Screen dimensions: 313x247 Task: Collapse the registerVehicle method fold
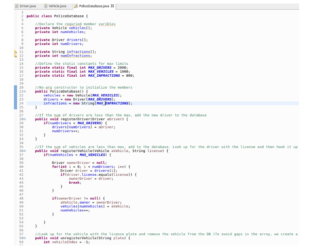(25, 151)
